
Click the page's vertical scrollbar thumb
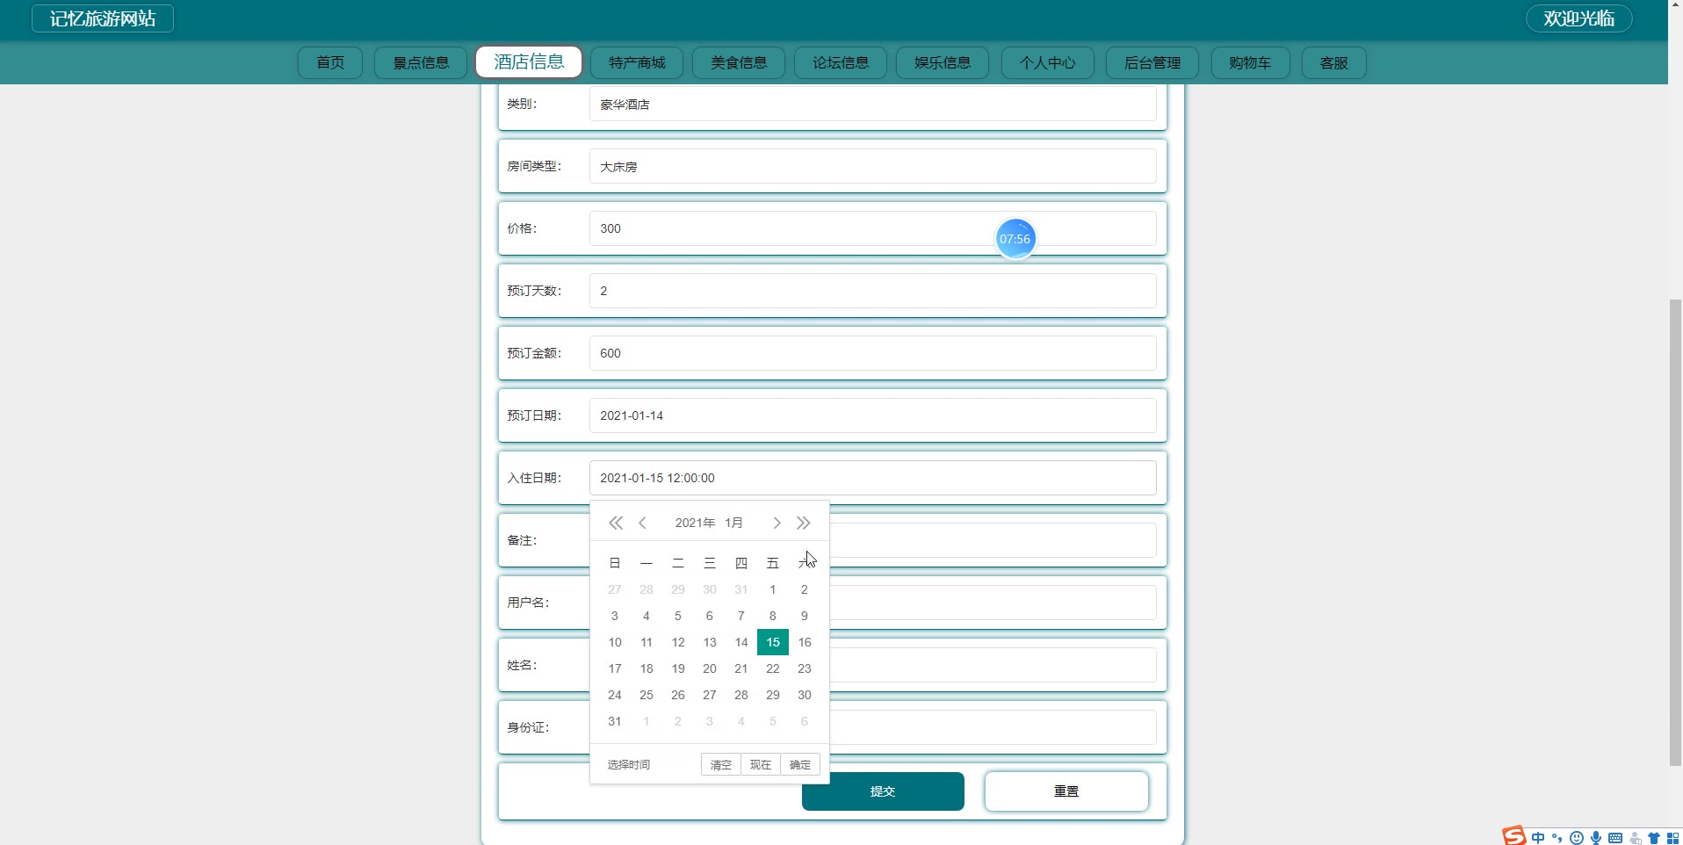coord(1675,532)
